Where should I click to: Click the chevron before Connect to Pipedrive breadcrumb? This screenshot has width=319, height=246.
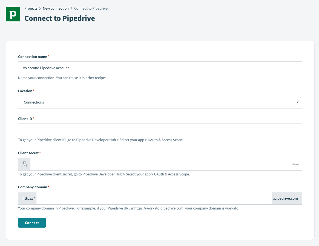click(x=71, y=8)
